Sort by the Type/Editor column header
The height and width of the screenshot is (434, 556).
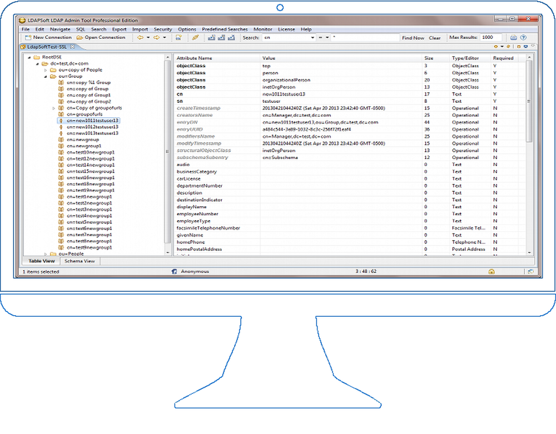tap(470, 58)
